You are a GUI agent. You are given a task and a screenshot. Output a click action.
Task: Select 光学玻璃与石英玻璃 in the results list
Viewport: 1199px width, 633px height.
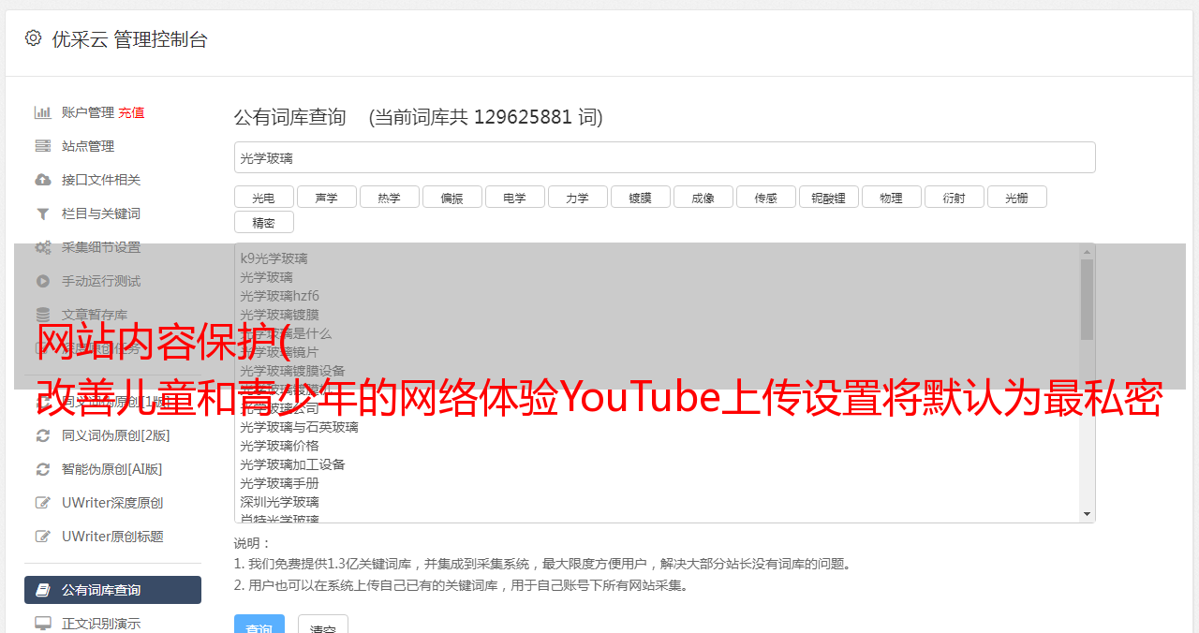pyautogui.click(x=299, y=427)
